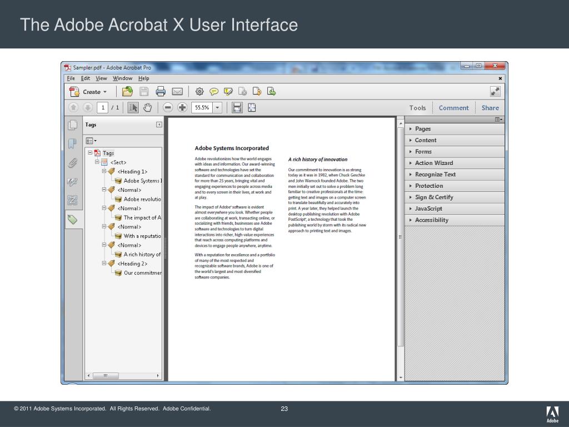Expand the Recognize Text section
The image size is (569, 427).
tap(455, 174)
